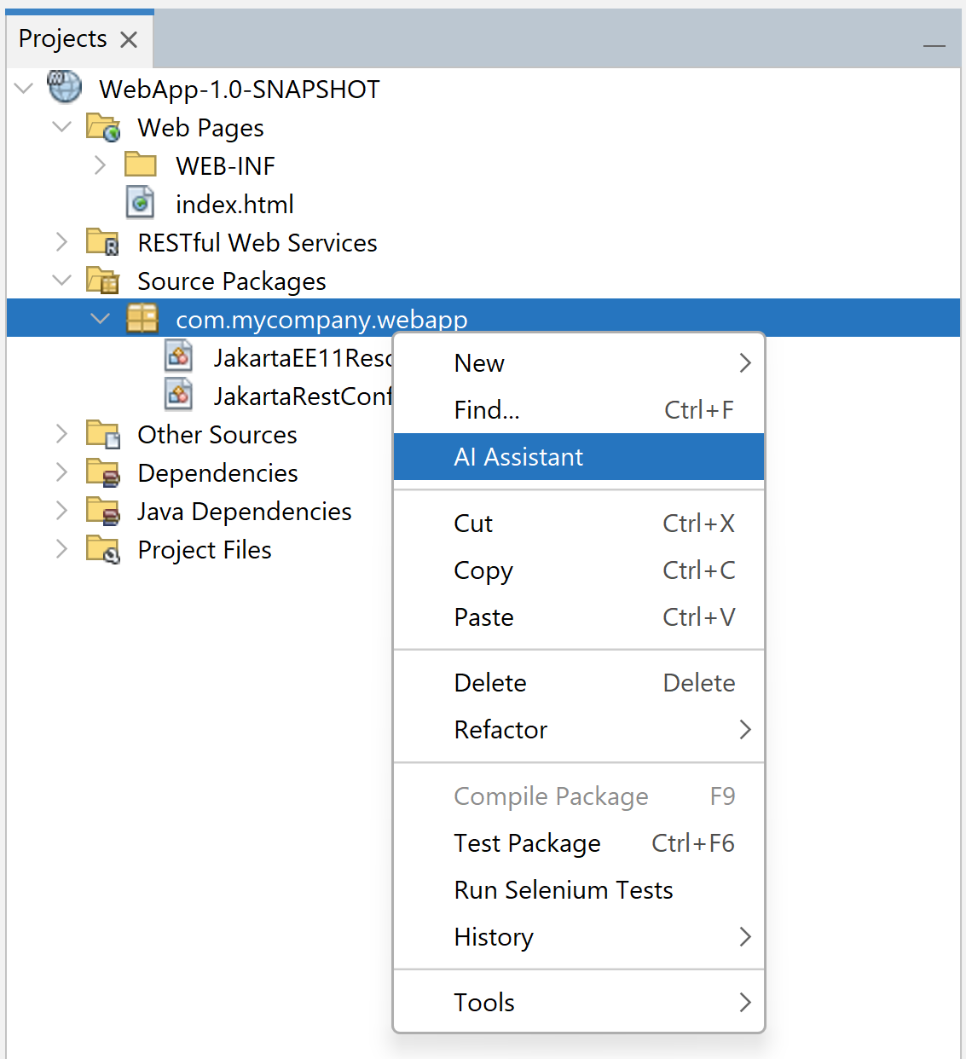Open the New submenu

[x=579, y=363]
